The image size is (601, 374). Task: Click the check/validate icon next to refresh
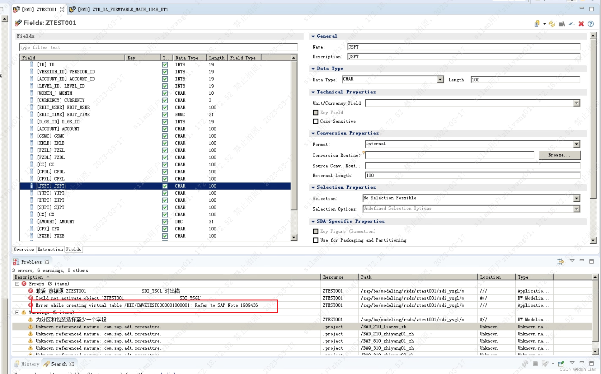coord(562,24)
